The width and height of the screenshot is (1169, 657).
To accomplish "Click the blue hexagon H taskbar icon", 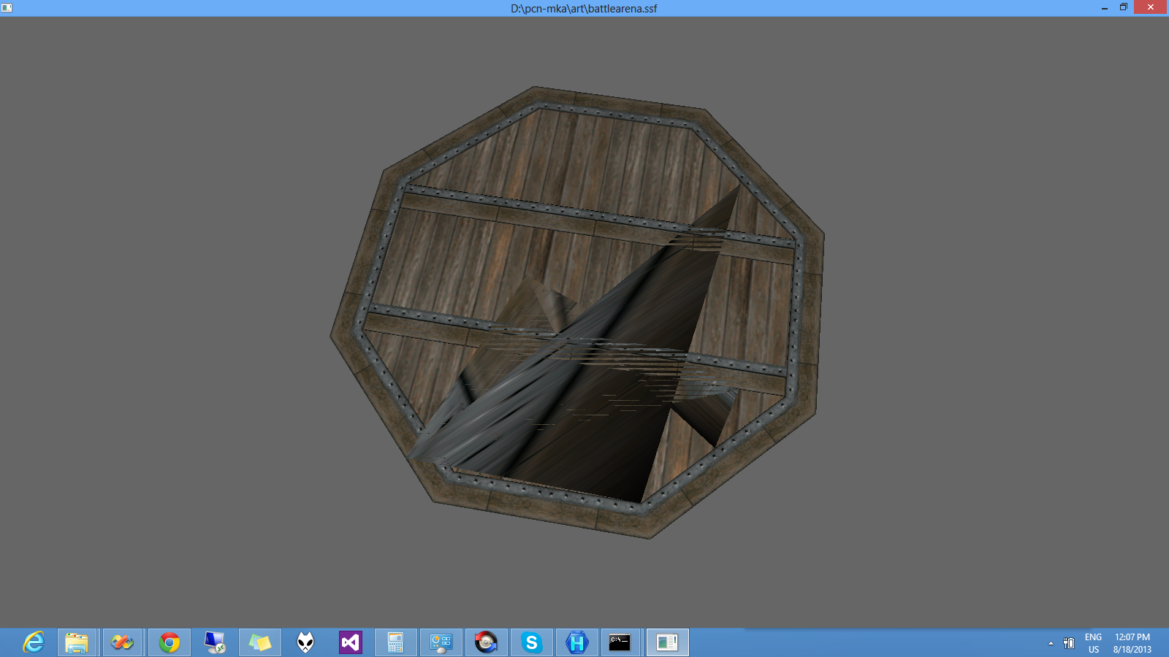I will click(x=576, y=642).
